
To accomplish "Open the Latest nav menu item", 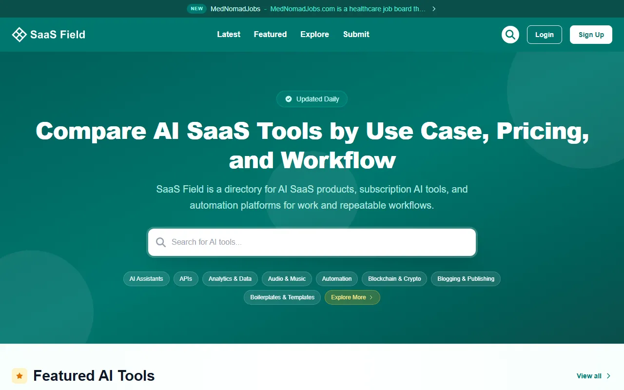I will [229, 35].
